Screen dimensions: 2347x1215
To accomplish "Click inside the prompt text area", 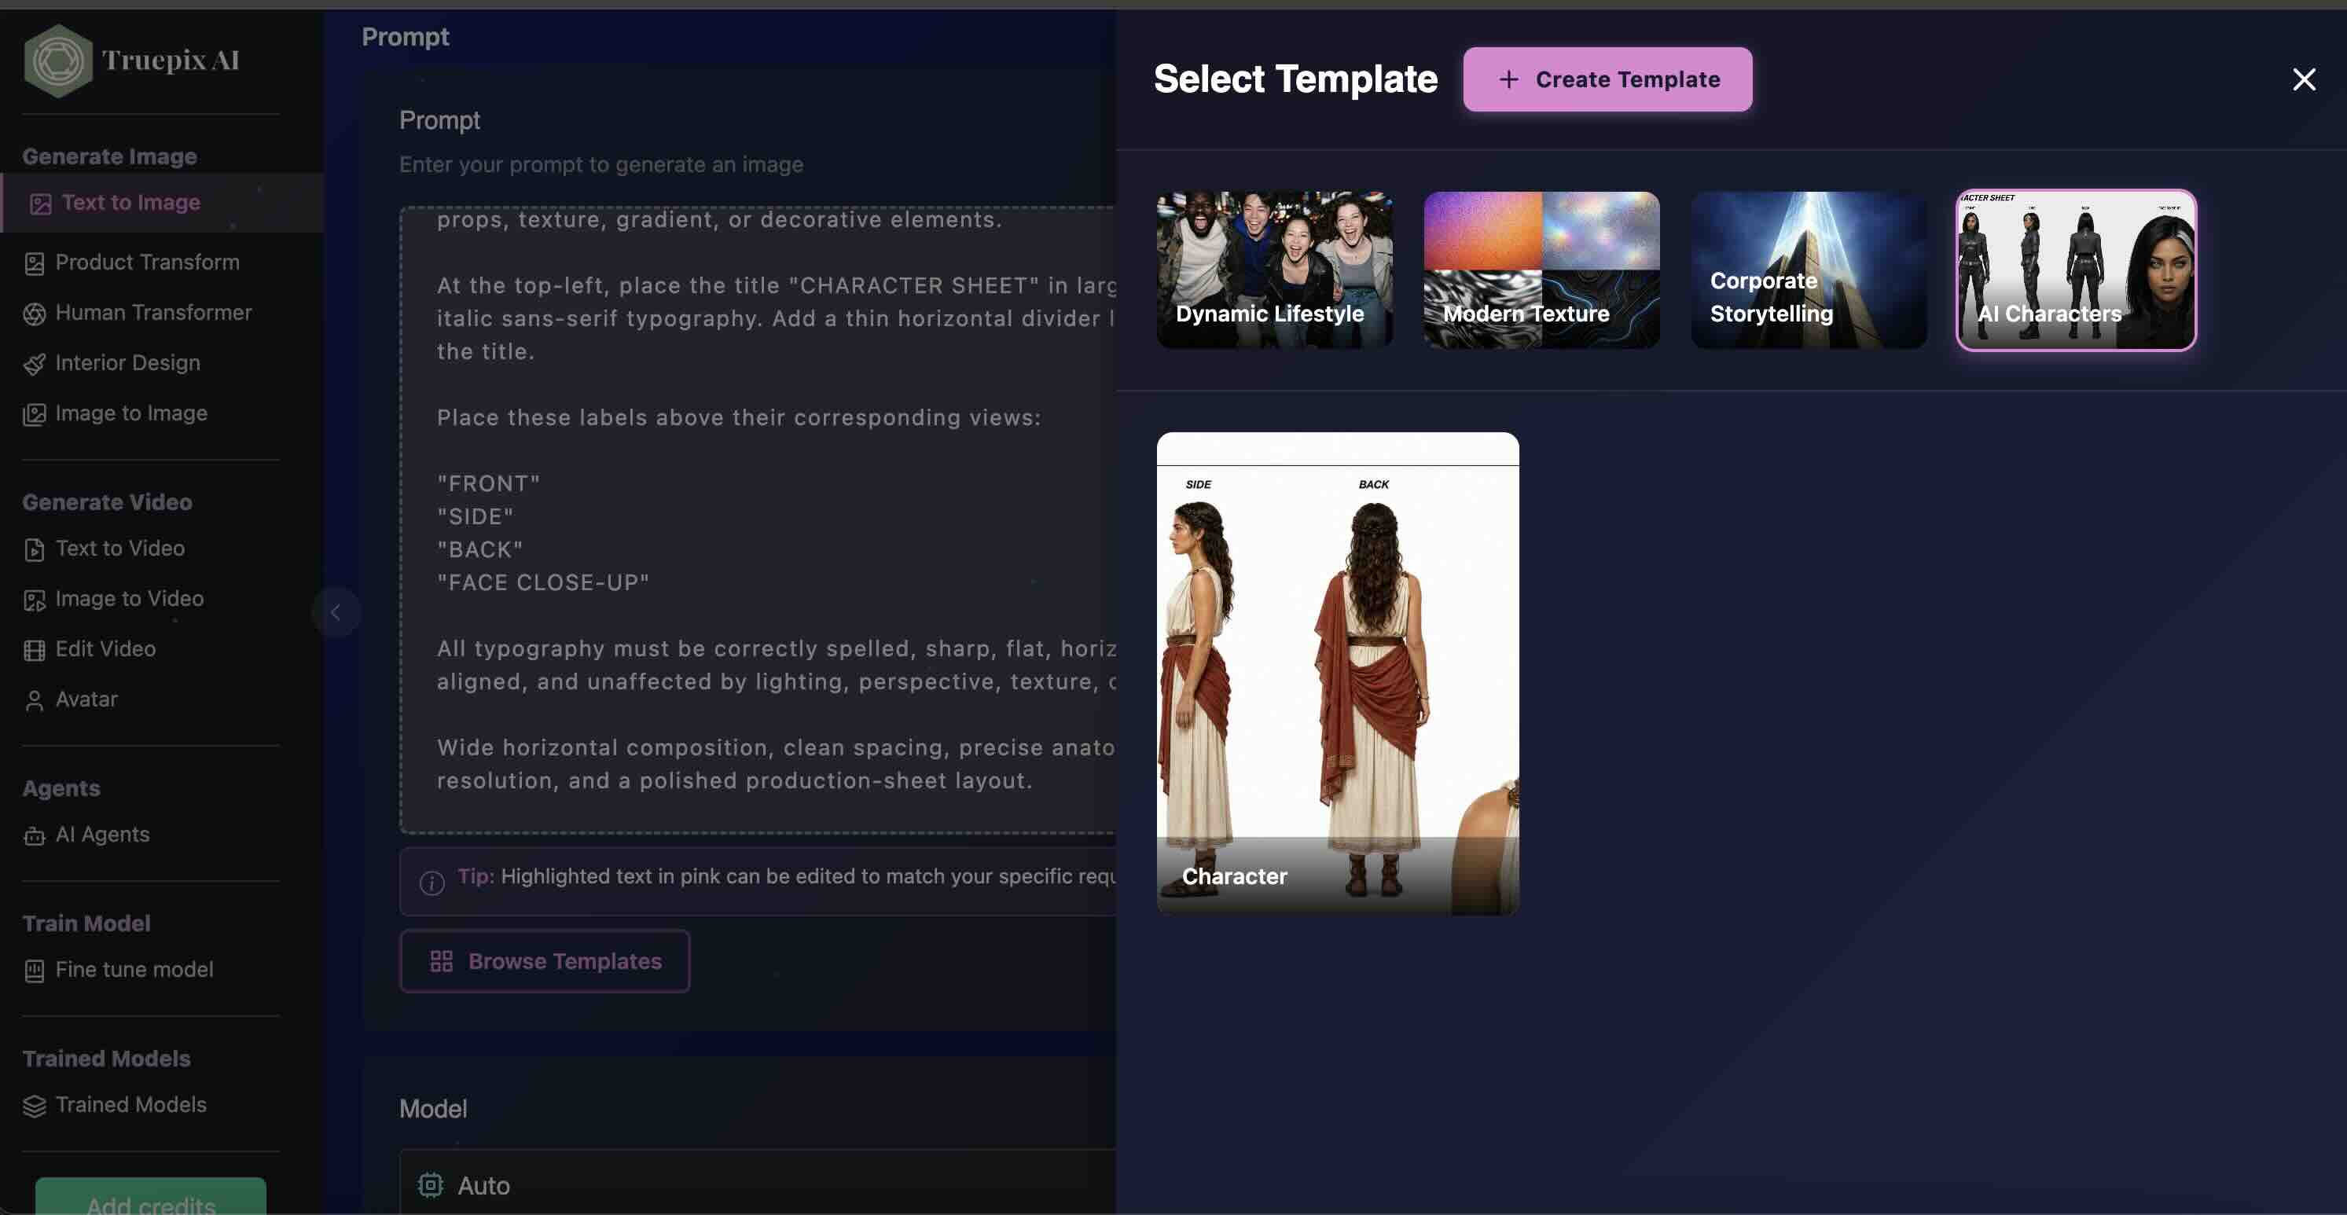I will tap(757, 519).
